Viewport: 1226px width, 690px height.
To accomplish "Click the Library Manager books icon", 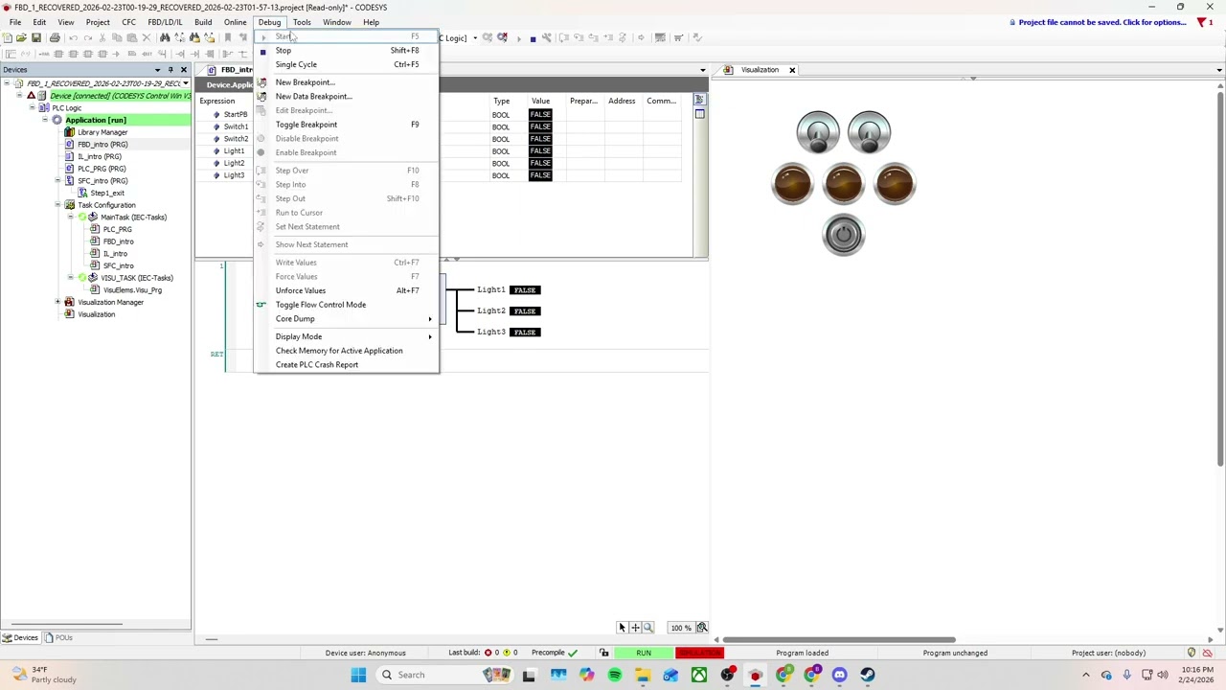I will point(69,132).
